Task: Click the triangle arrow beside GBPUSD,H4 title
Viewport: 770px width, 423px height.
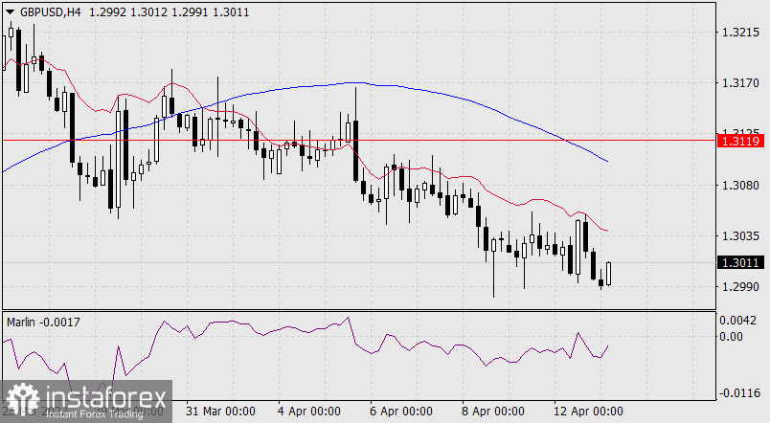Action: click(x=10, y=11)
